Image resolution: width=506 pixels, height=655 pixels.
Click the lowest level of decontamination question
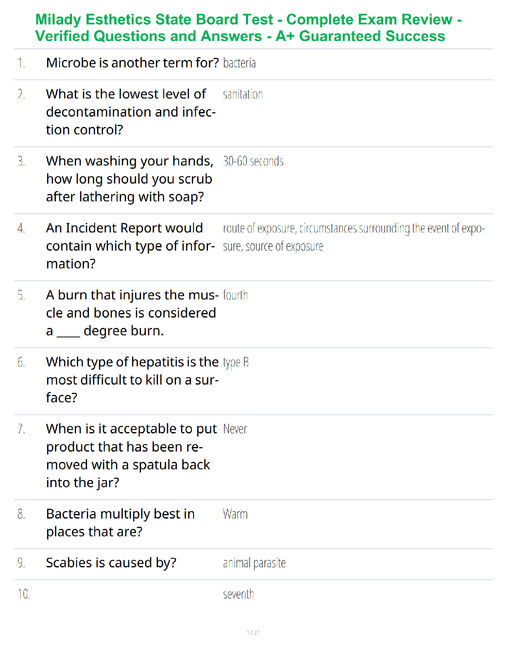131,112
